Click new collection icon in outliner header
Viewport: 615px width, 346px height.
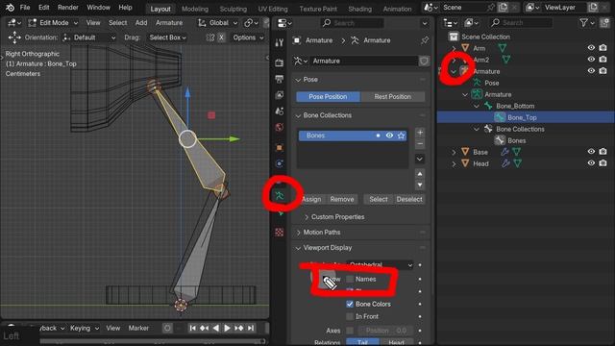(604, 23)
